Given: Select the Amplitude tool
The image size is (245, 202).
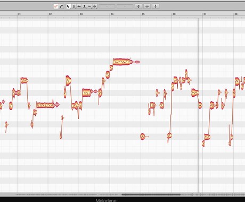Looking at the screenshot, I should (x=85, y=6).
